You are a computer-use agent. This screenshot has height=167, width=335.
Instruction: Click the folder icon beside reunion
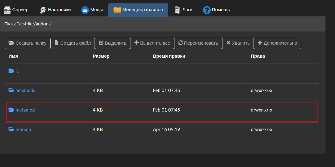click(x=11, y=130)
